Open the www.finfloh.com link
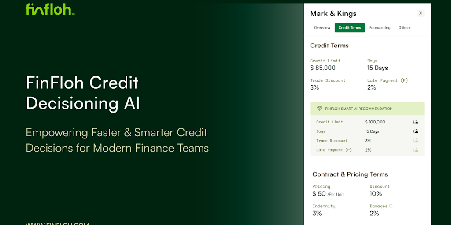451x225 pixels. (57, 223)
